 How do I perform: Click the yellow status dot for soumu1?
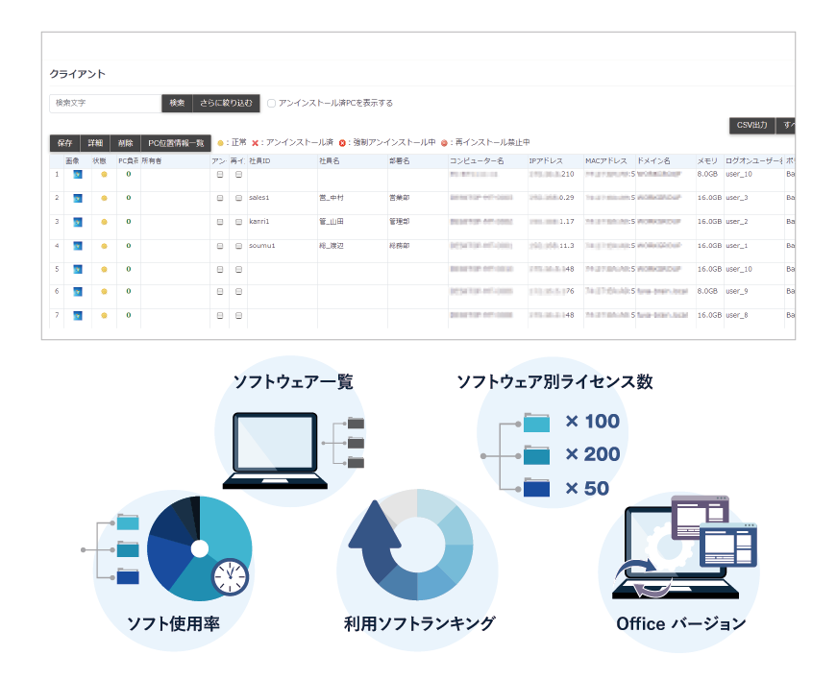[x=104, y=246]
